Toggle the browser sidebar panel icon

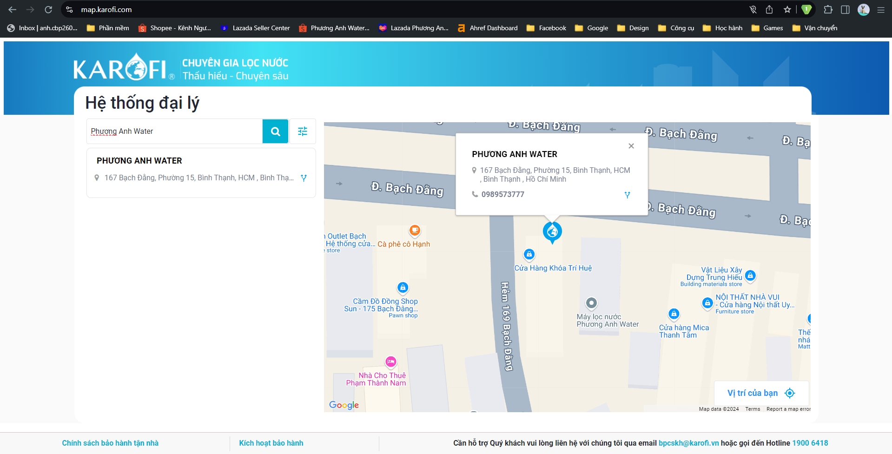pos(846,9)
